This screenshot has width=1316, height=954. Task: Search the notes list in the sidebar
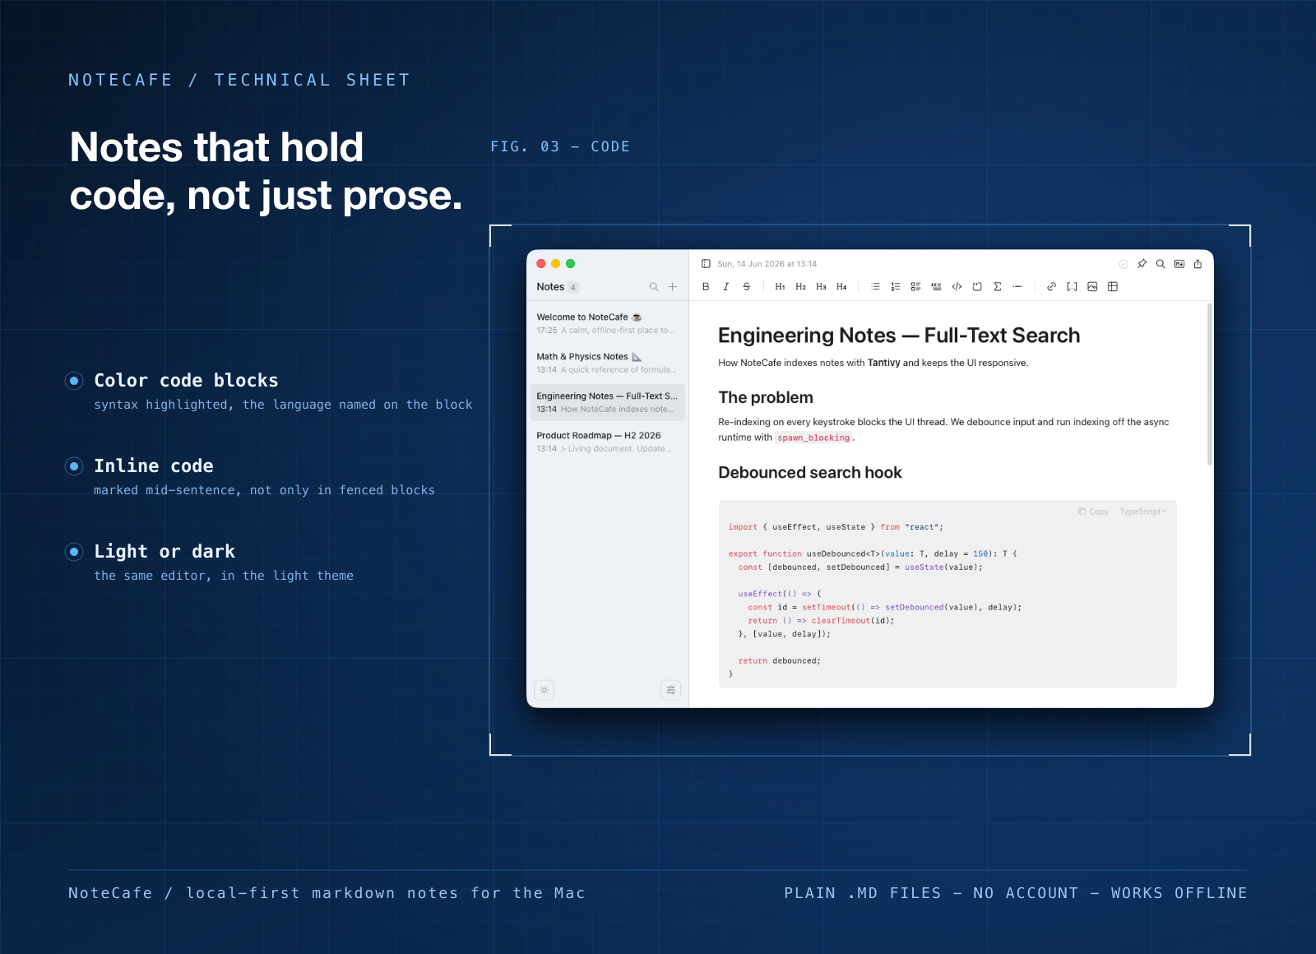654,287
